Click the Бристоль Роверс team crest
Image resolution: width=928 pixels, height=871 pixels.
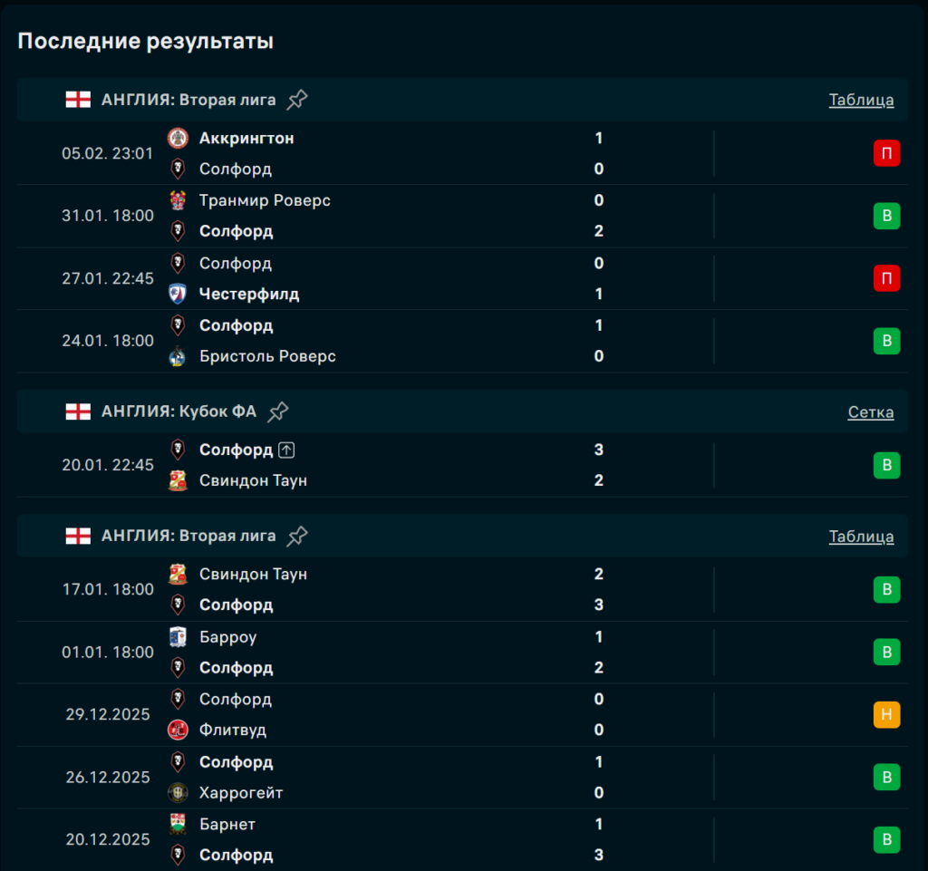178,356
